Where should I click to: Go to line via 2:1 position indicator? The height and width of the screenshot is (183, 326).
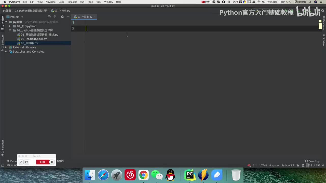[x=255, y=165]
